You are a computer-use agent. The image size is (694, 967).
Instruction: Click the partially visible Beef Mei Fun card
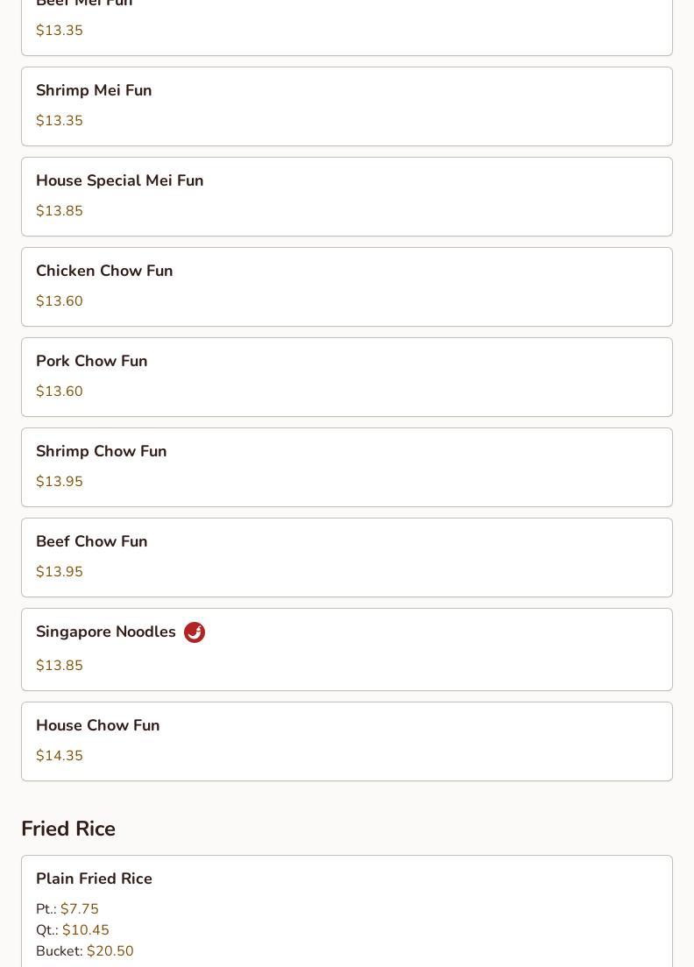tap(347, 28)
